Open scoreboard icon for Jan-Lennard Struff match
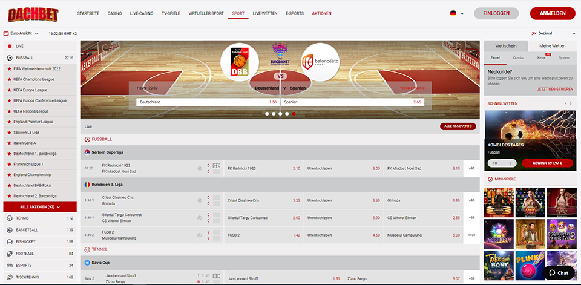The image size is (581, 285). [217, 276]
